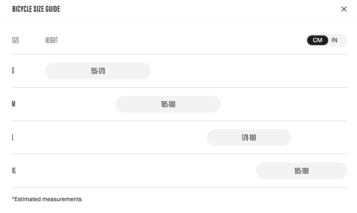Click the SIZE column header
Screen dimensions: 357x213
click(x=16, y=40)
